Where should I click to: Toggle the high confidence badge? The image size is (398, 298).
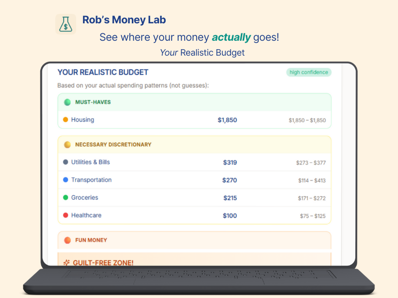[308, 72]
